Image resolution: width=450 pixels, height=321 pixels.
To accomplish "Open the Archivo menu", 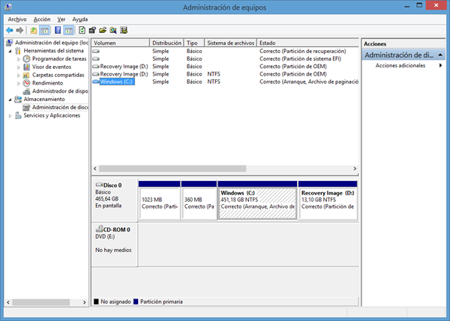I will 16,19.
